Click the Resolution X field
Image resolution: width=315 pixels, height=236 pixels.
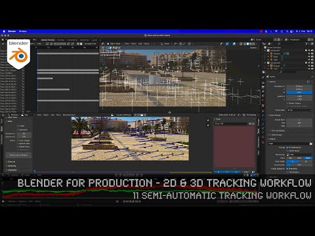tap(299, 87)
